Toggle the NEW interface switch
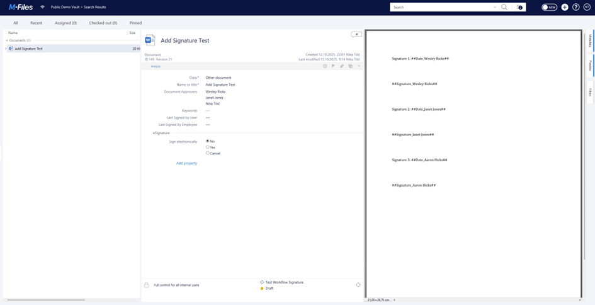Image resolution: width=595 pixels, height=305 pixels. [x=549, y=8]
